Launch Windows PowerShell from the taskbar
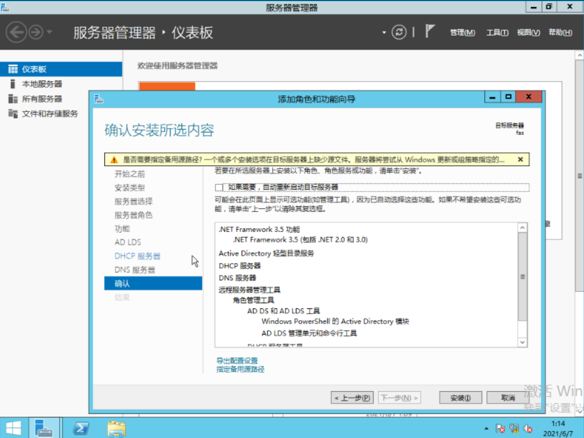584x438 pixels. [x=80, y=427]
